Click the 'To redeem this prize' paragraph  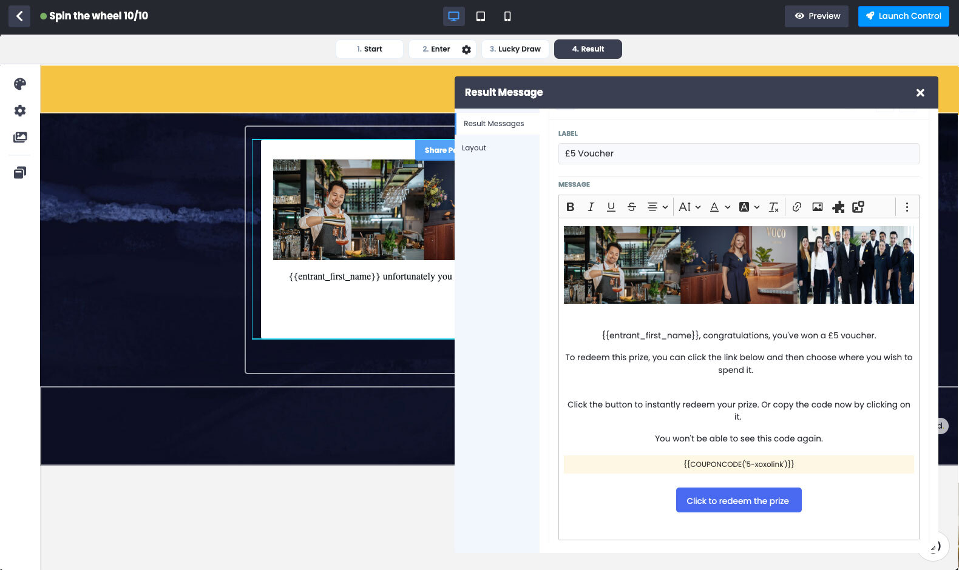pyautogui.click(x=739, y=364)
